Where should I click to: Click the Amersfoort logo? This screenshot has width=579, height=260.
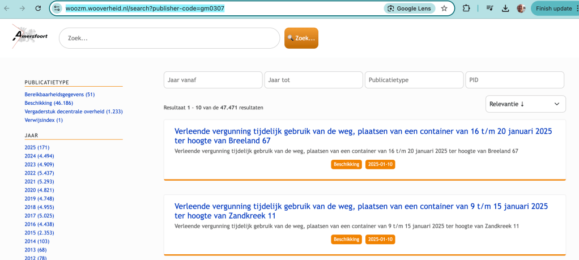(x=31, y=36)
